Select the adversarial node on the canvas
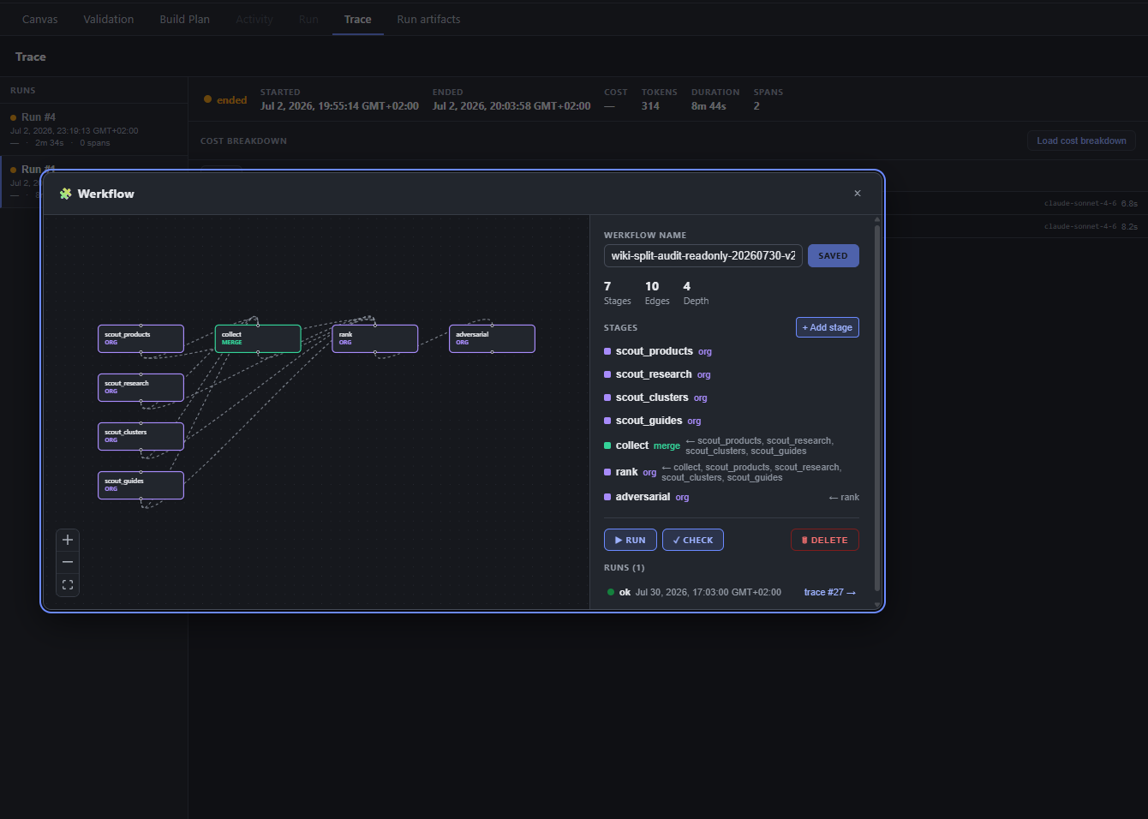 tap(492, 338)
